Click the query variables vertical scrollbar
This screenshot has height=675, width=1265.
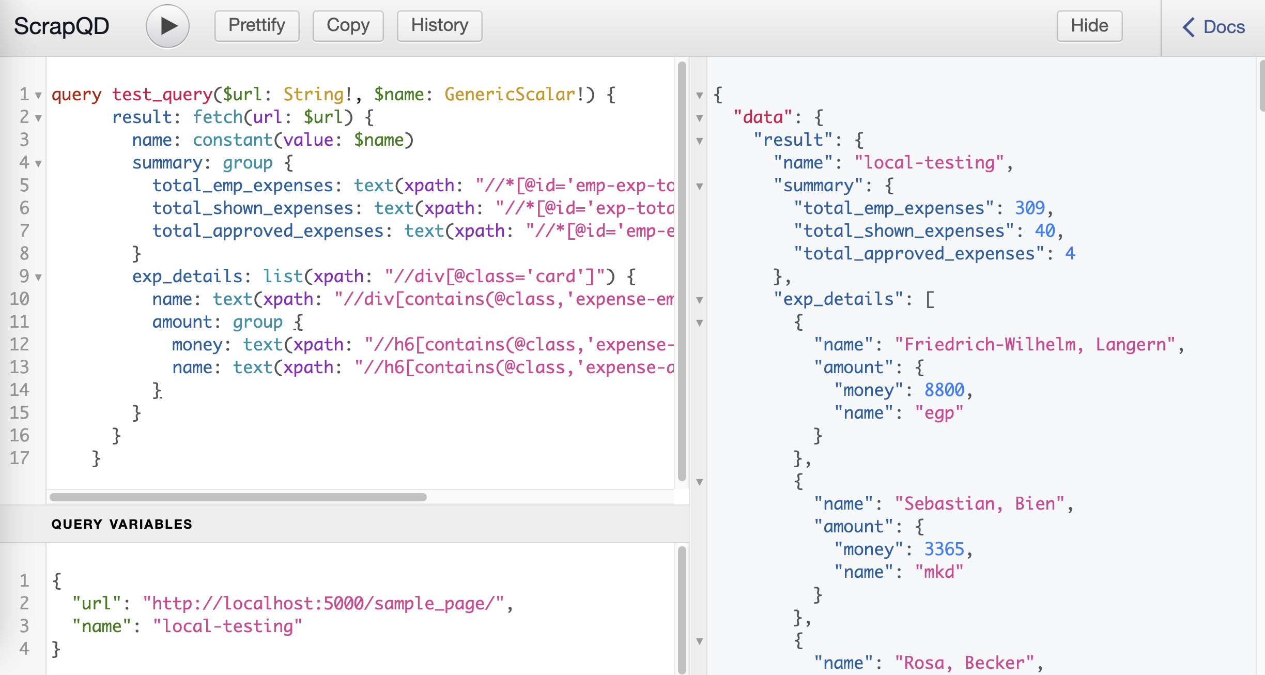pos(682,610)
